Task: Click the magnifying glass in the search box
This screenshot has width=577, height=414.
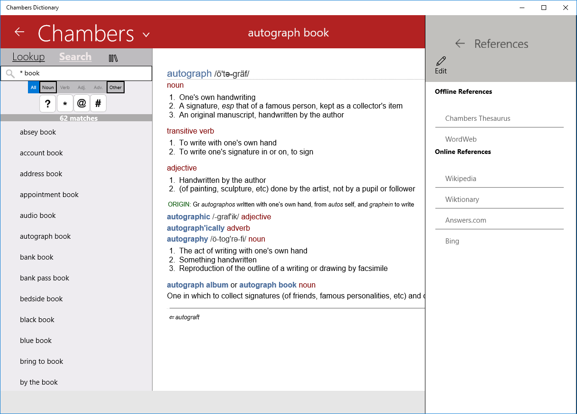Action: click(10, 73)
